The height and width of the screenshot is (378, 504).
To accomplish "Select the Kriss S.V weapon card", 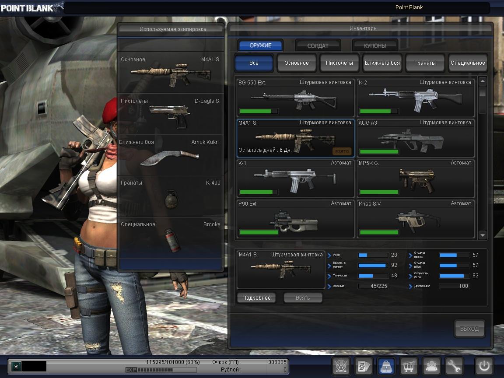I will pos(416,219).
